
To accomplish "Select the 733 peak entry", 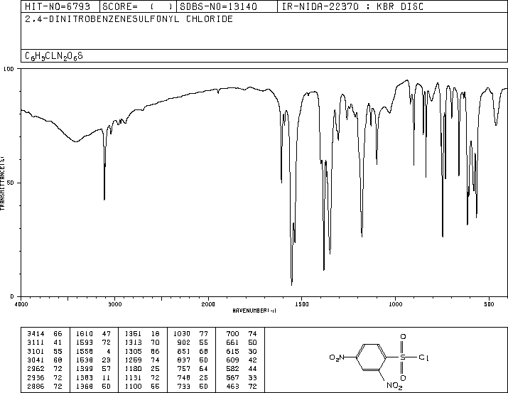I will pos(193,386).
